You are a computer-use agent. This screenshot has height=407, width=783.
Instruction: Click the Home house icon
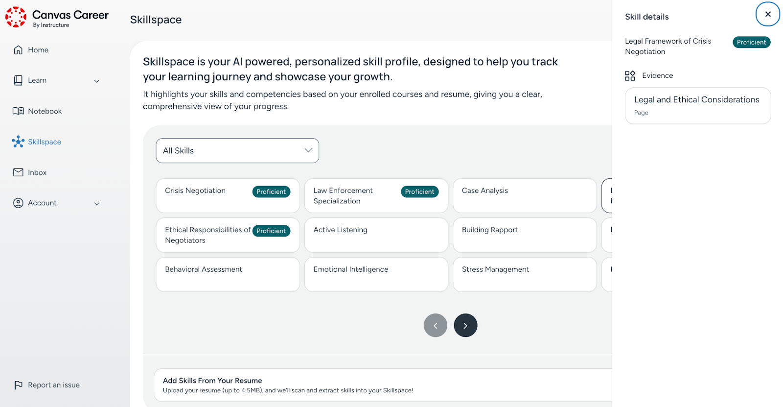[18, 50]
